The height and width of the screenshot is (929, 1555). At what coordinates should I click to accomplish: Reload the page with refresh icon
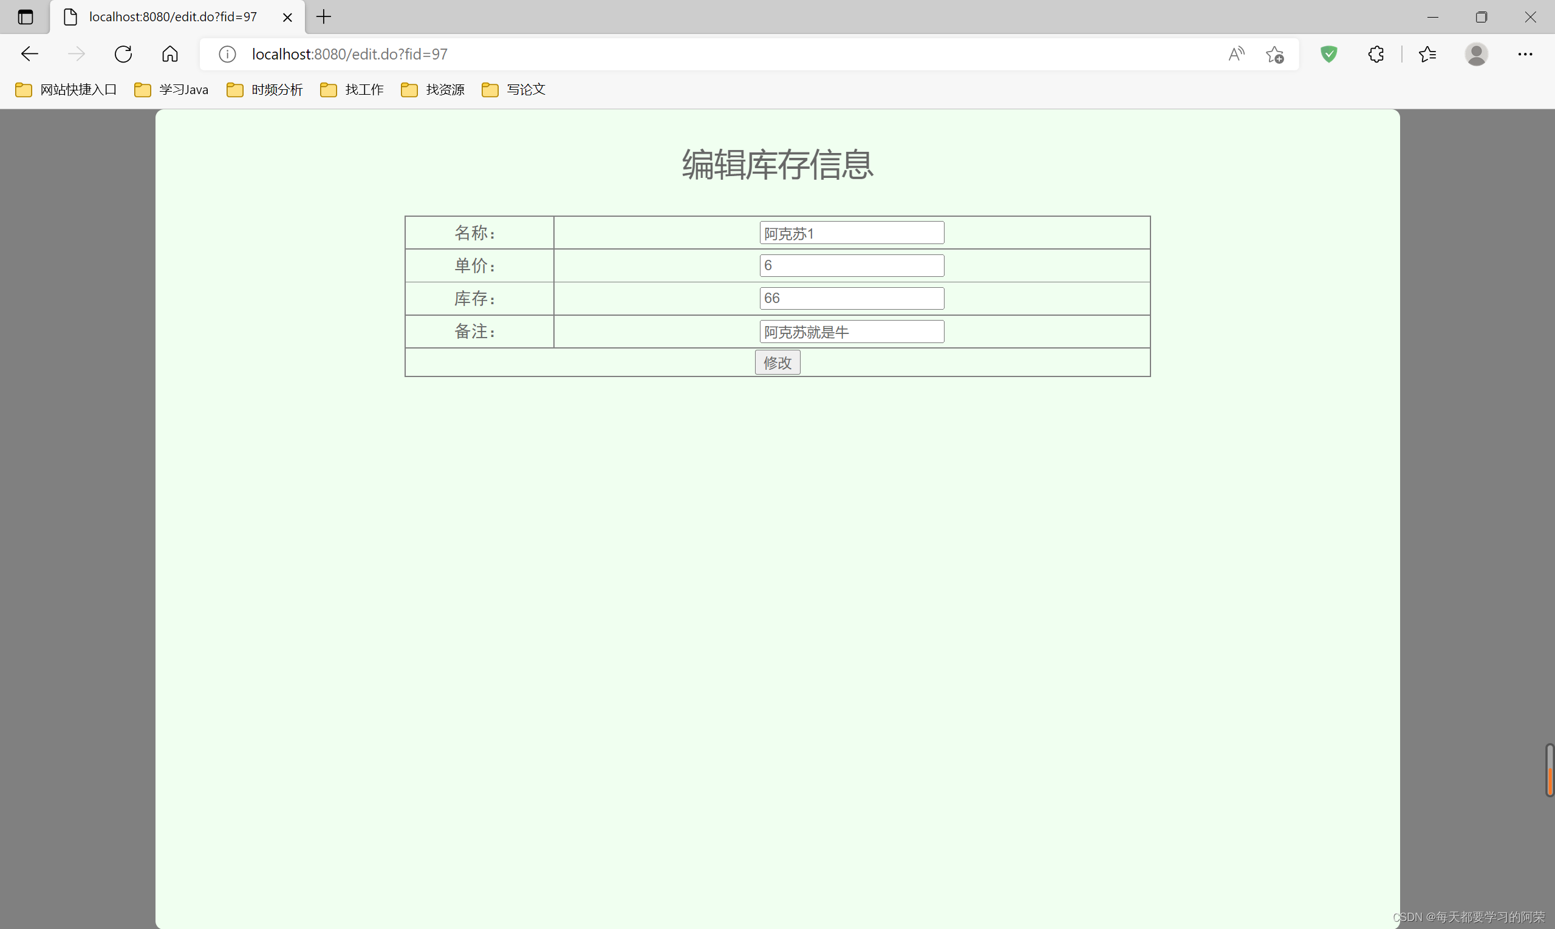coord(123,54)
